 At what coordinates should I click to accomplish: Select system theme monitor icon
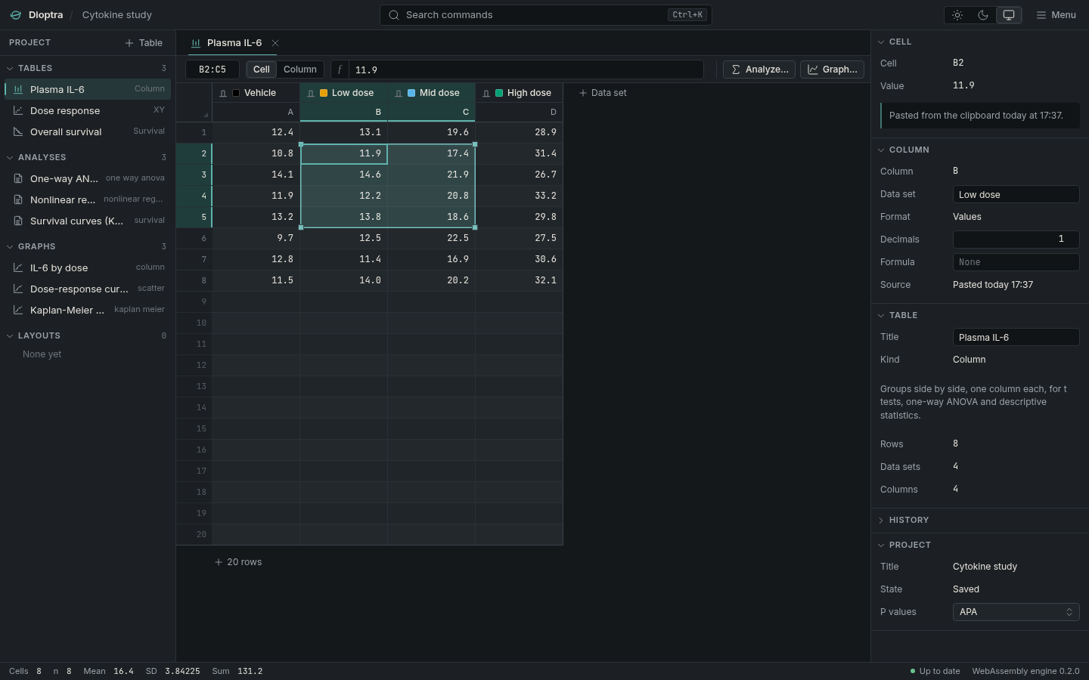tap(1009, 15)
